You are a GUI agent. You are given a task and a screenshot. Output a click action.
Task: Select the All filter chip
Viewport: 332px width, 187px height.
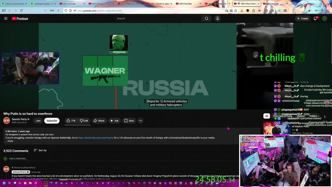(266, 116)
